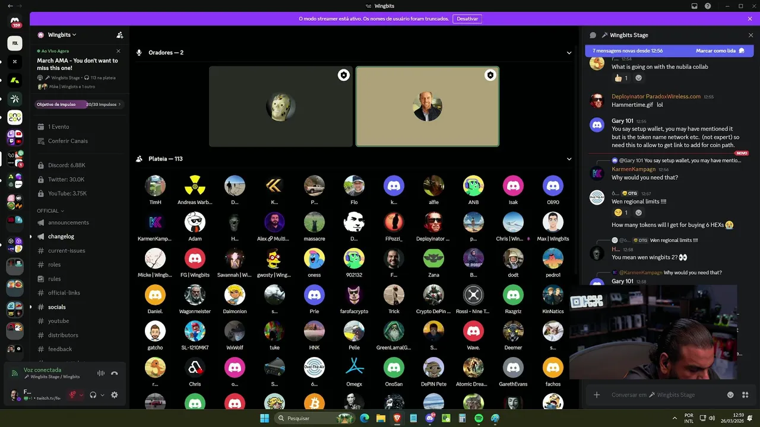Open audience member Wagonmeister's avatar
760x427 pixels.
[x=195, y=295]
